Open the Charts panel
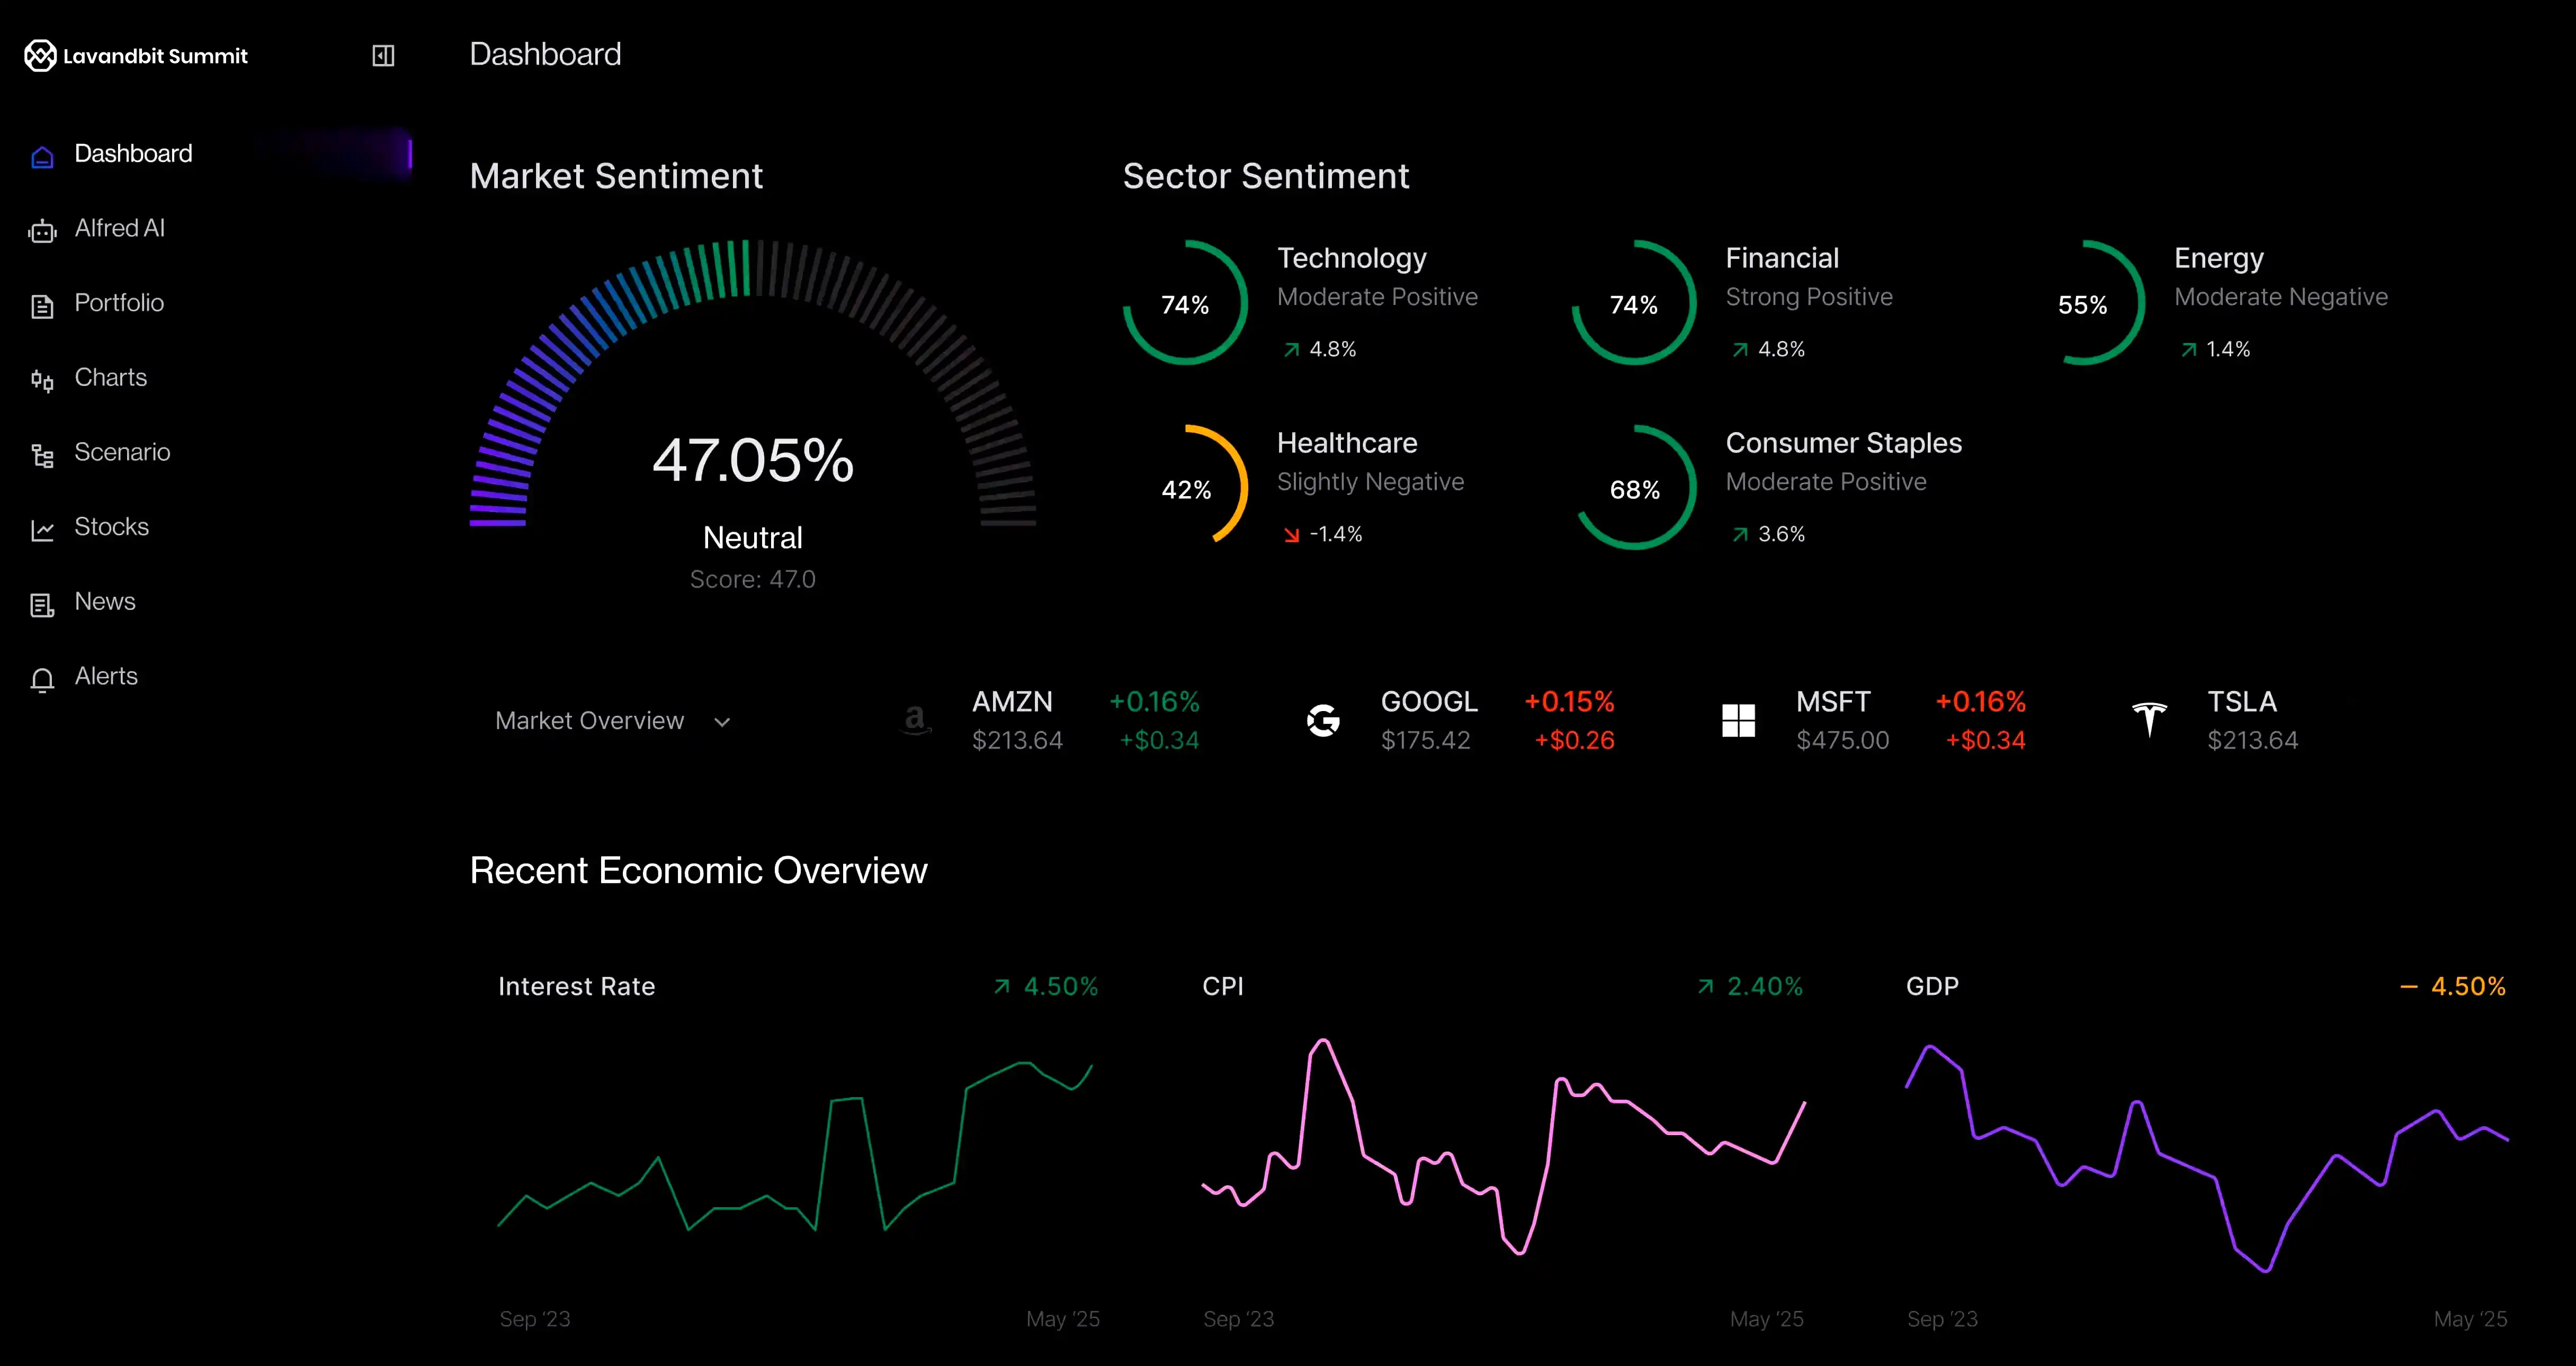This screenshot has height=1366, width=2576. [x=110, y=377]
